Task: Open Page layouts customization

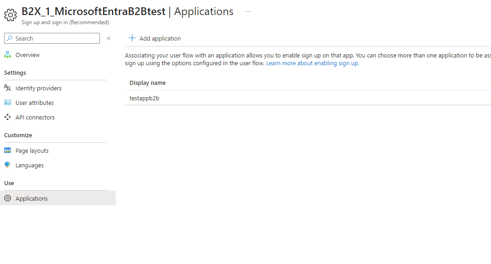Action: click(x=32, y=150)
